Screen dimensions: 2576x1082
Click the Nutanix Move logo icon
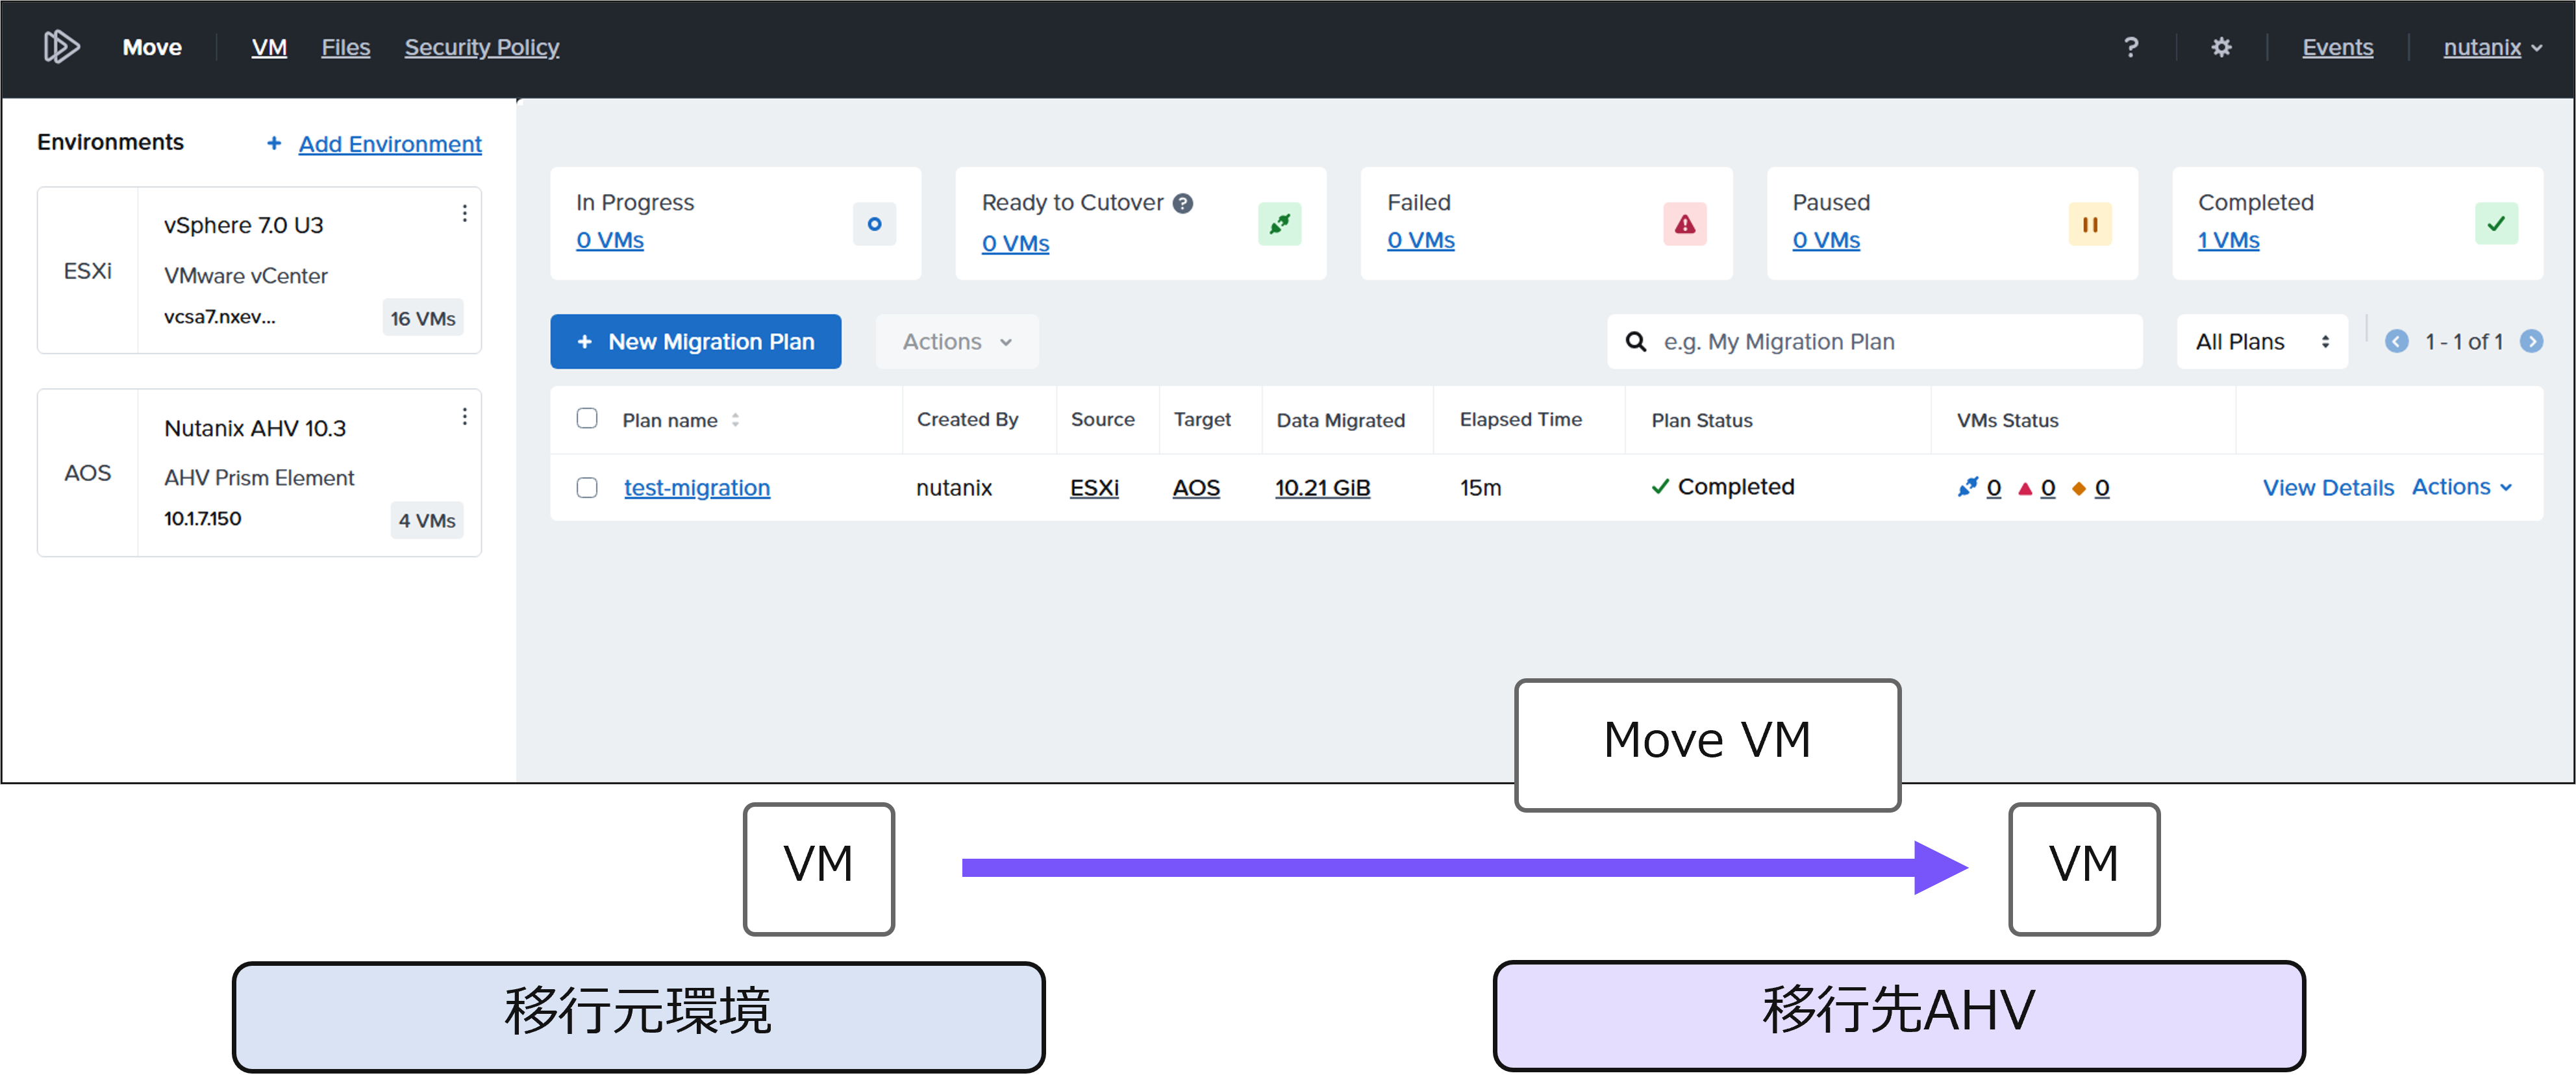[61, 47]
